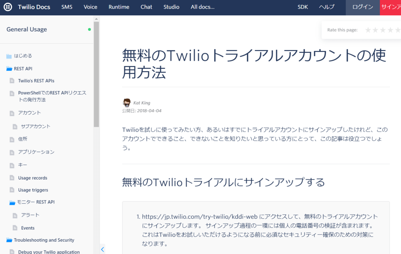Open the Events sidebar page
The height and width of the screenshot is (254, 401).
pyautogui.click(x=28, y=228)
